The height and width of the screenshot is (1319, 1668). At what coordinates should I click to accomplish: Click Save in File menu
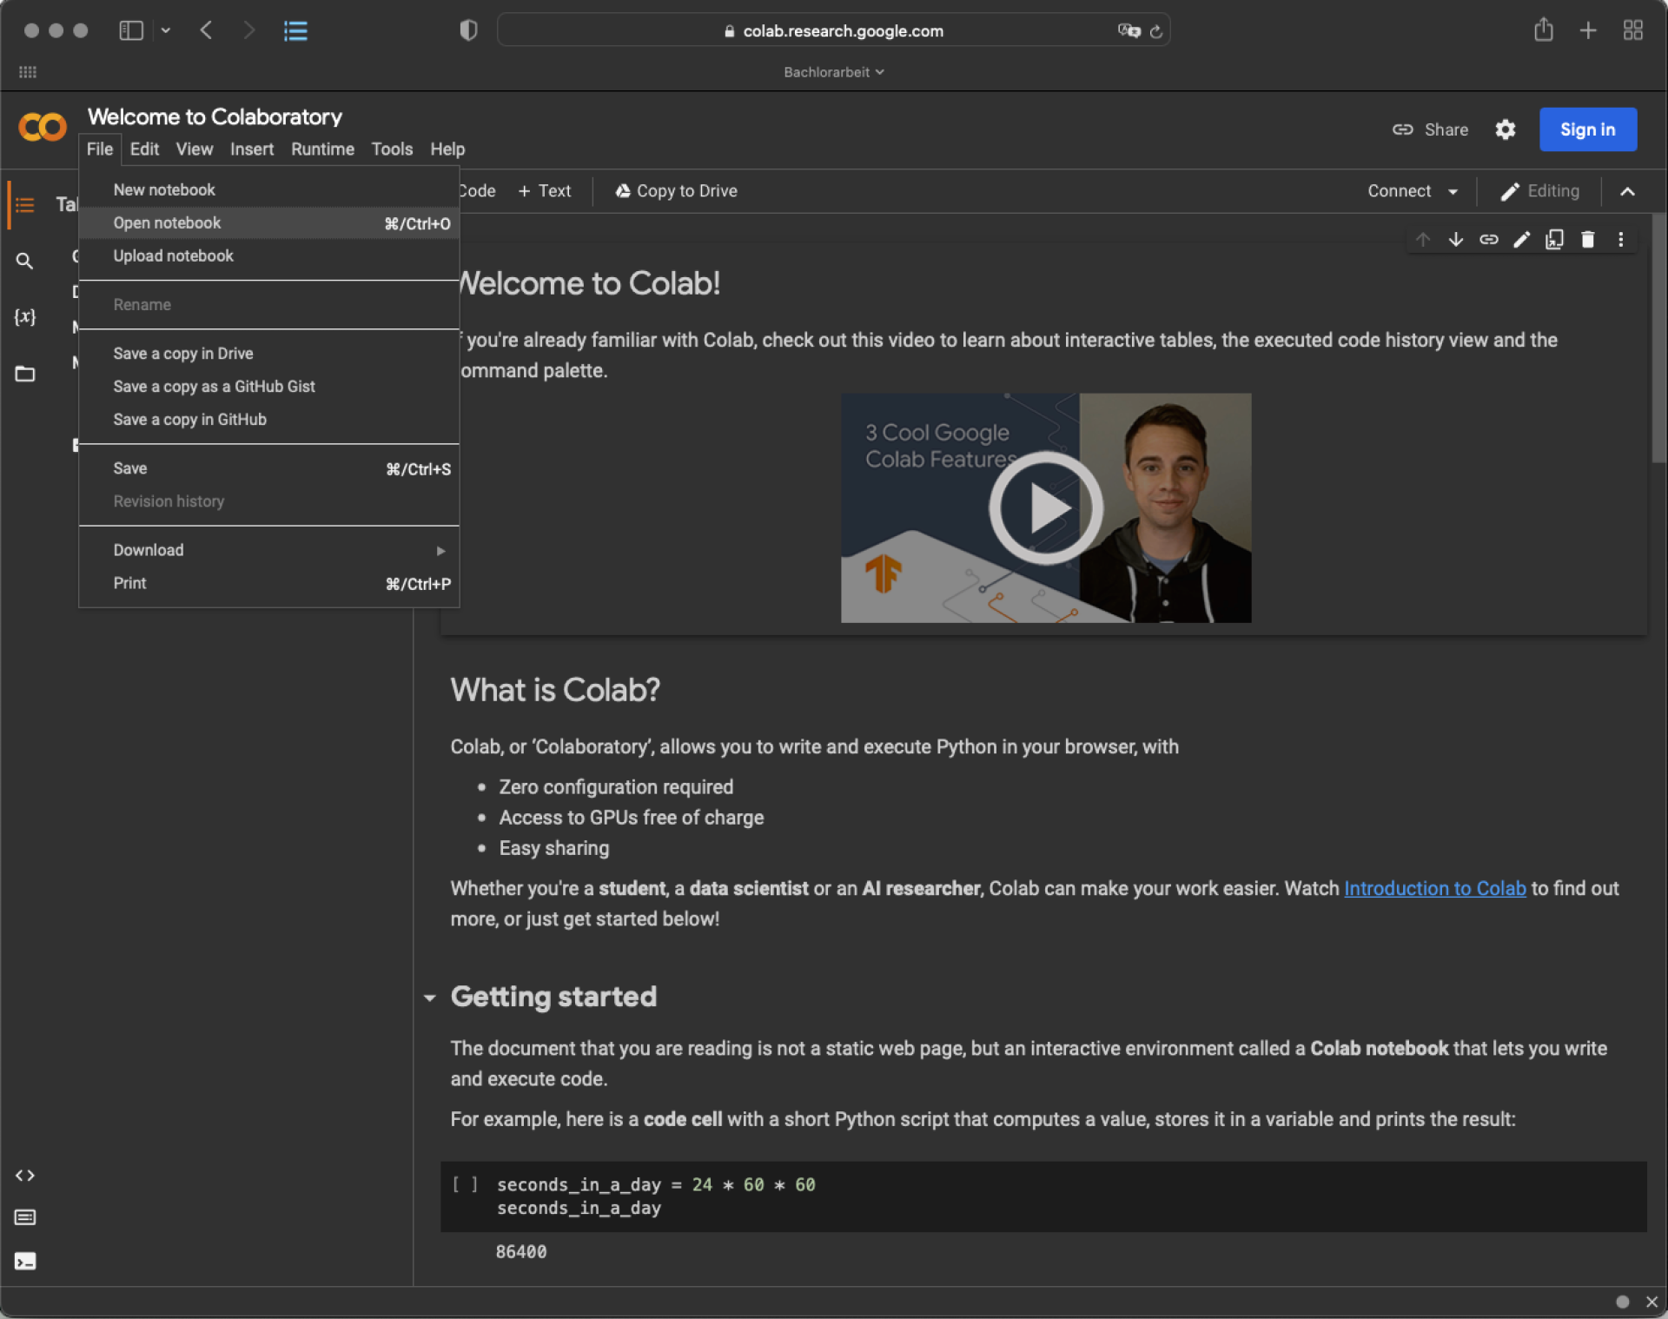tap(268, 468)
